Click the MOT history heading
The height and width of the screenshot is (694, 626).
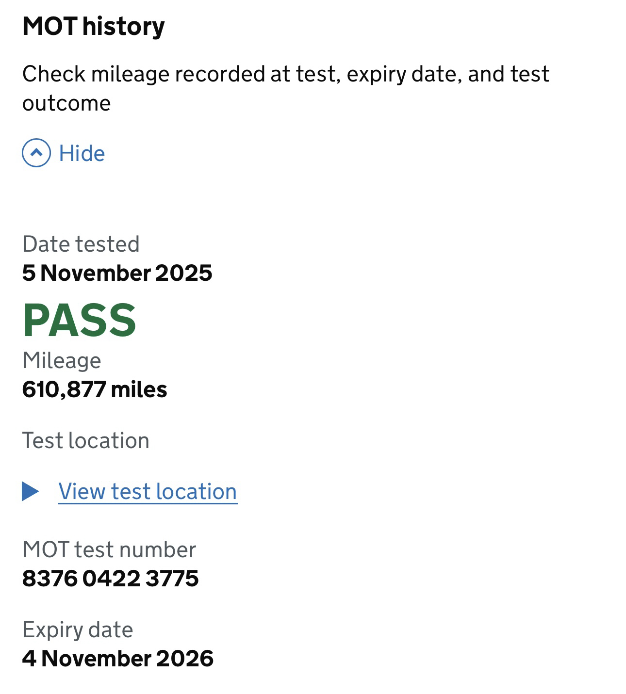tap(94, 26)
